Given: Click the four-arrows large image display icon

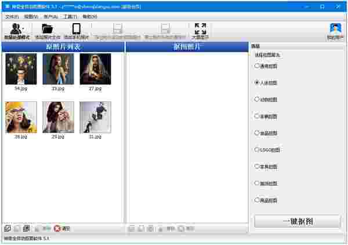Looking at the screenshot, I should (x=201, y=29).
